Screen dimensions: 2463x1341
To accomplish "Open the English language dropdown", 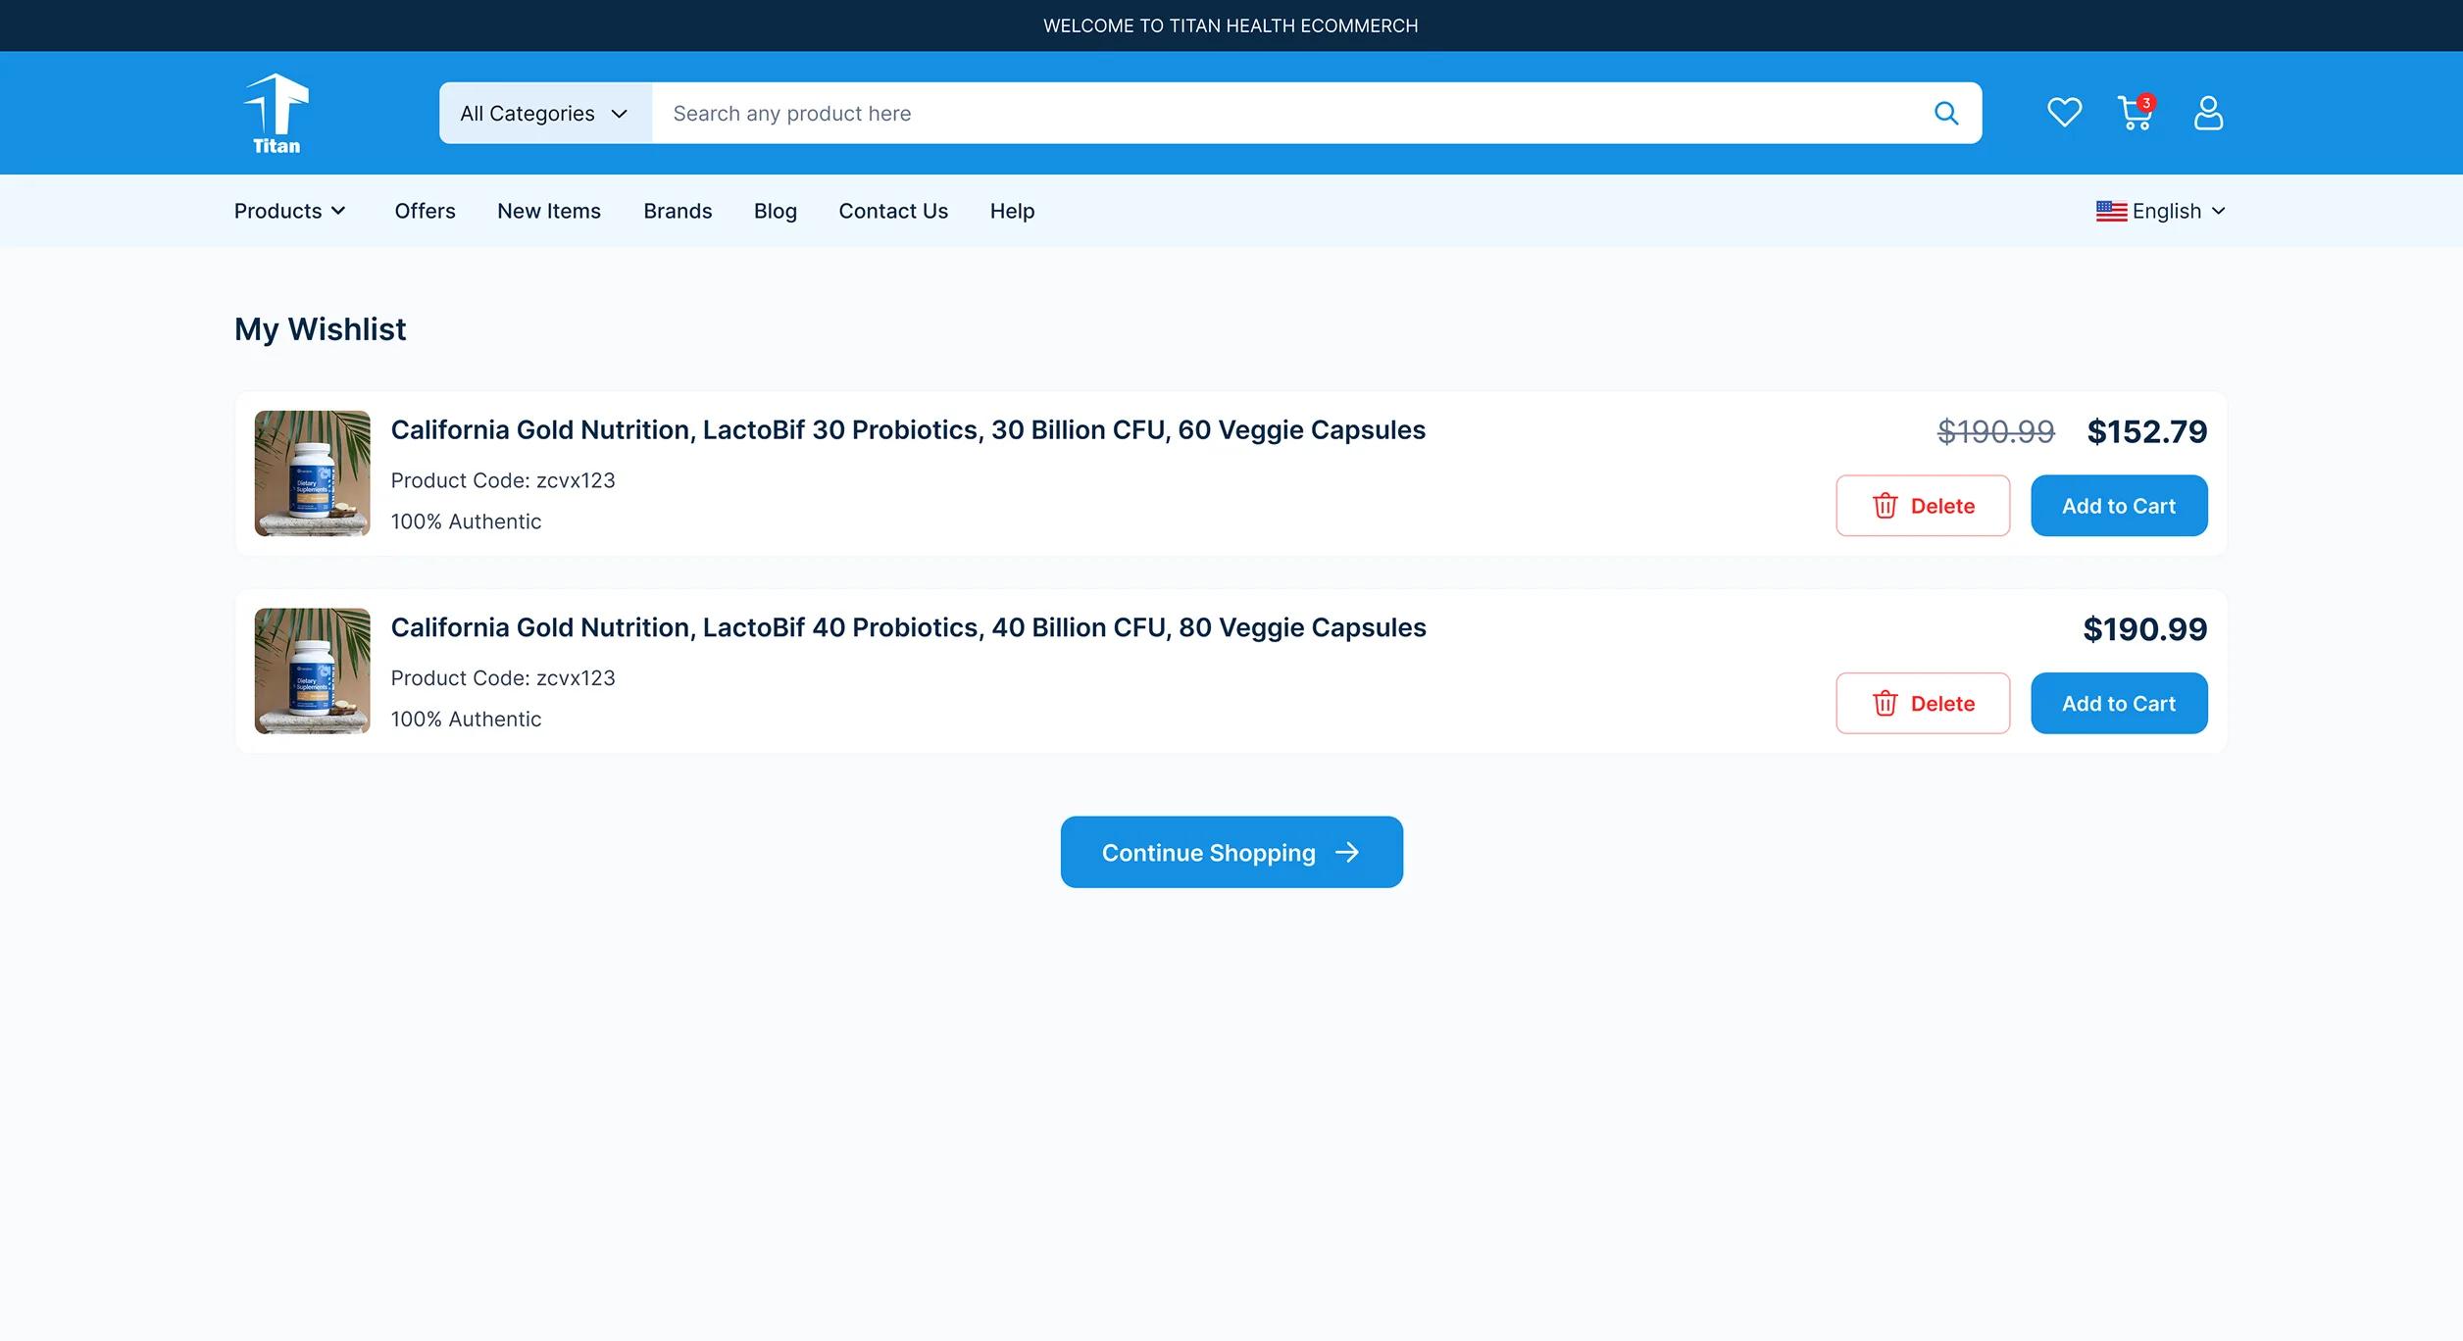I will [x=2161, y=211].
